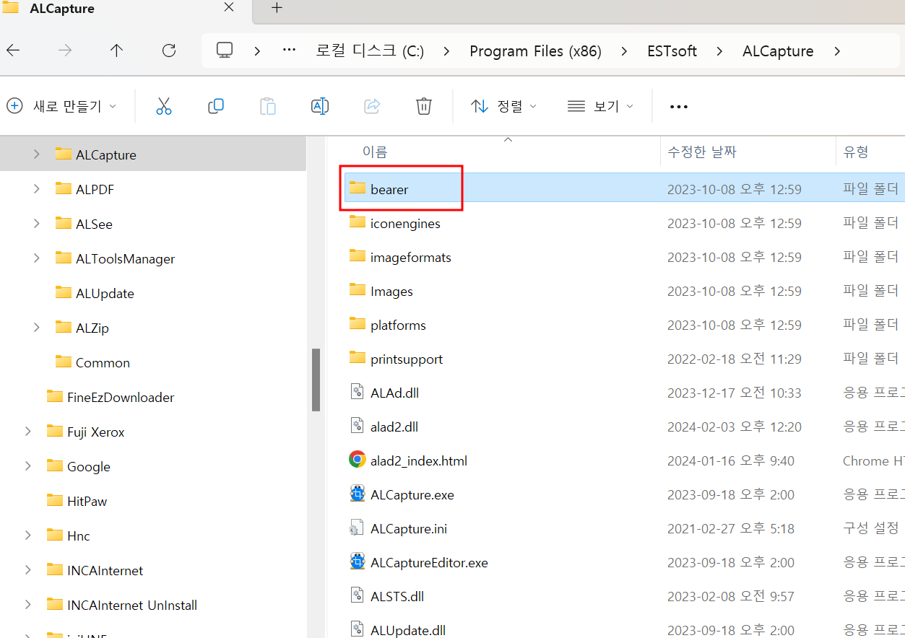The width and height of the screenshot is (905, 638).
Task: Select the printsupport folder name
Action: pos(407,359)
